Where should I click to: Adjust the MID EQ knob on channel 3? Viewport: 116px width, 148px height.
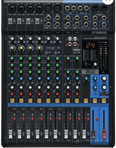coord(30,65)
